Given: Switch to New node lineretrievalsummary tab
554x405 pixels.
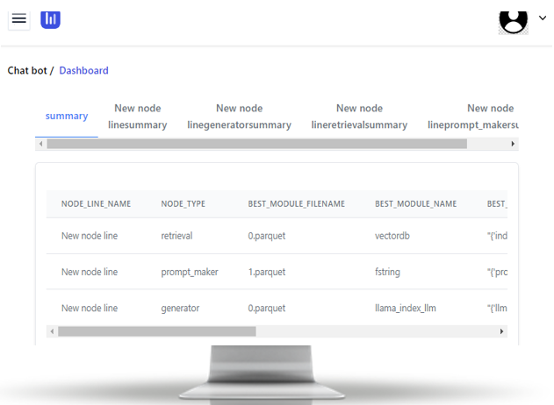Looking at the screenshot, I should (359, 117).
